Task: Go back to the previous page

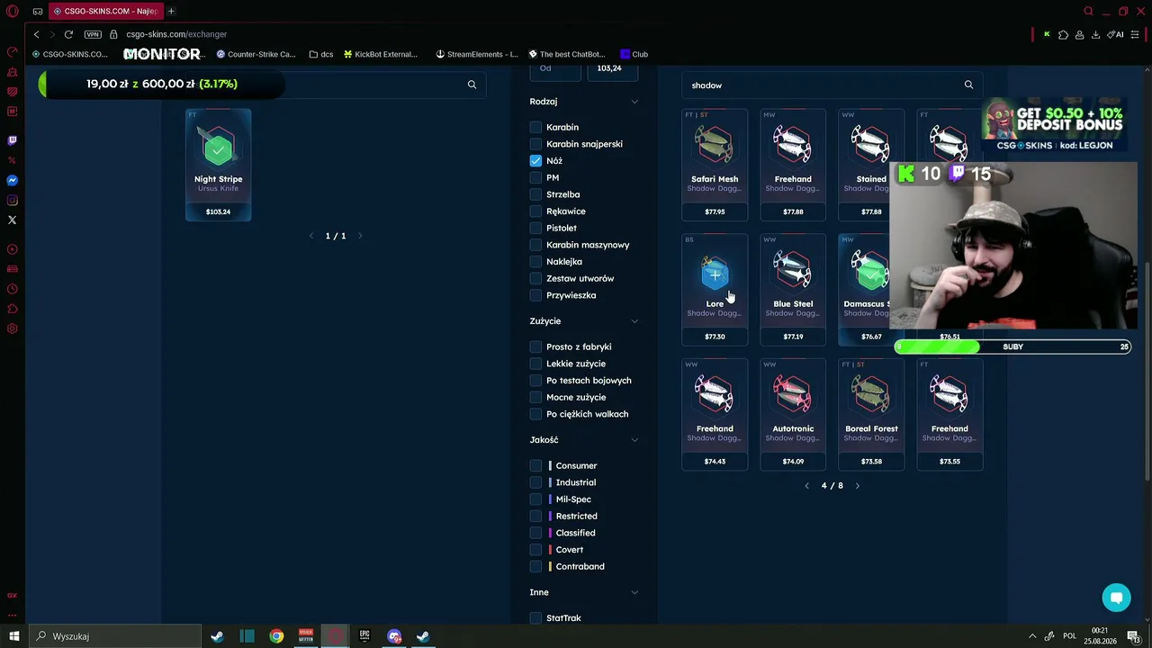Action: [36, 34]
